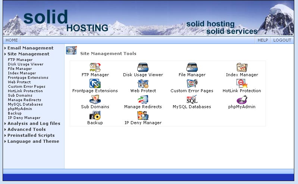The height and width of the screenshot is (184, 298).
Task: Open Manage Redirects in the sidebar
Action: [25, 100]
